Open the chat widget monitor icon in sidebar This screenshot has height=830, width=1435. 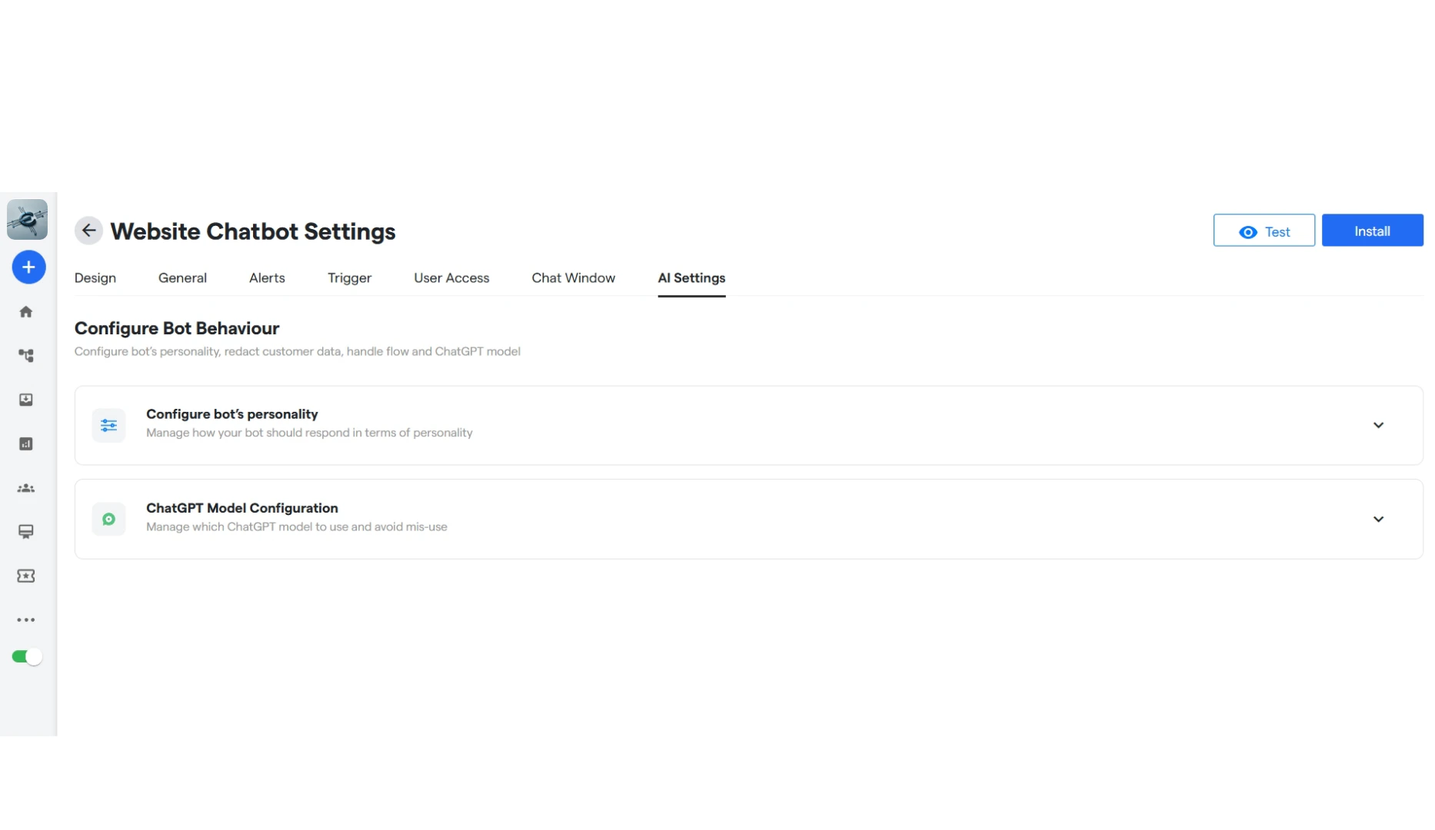point(26,532)
